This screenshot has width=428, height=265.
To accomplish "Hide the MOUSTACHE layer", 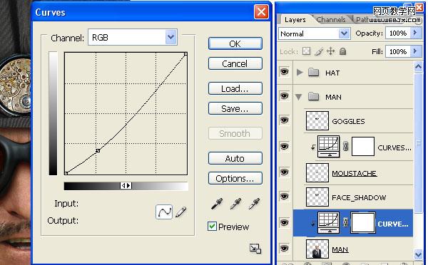I will point(284,172).
